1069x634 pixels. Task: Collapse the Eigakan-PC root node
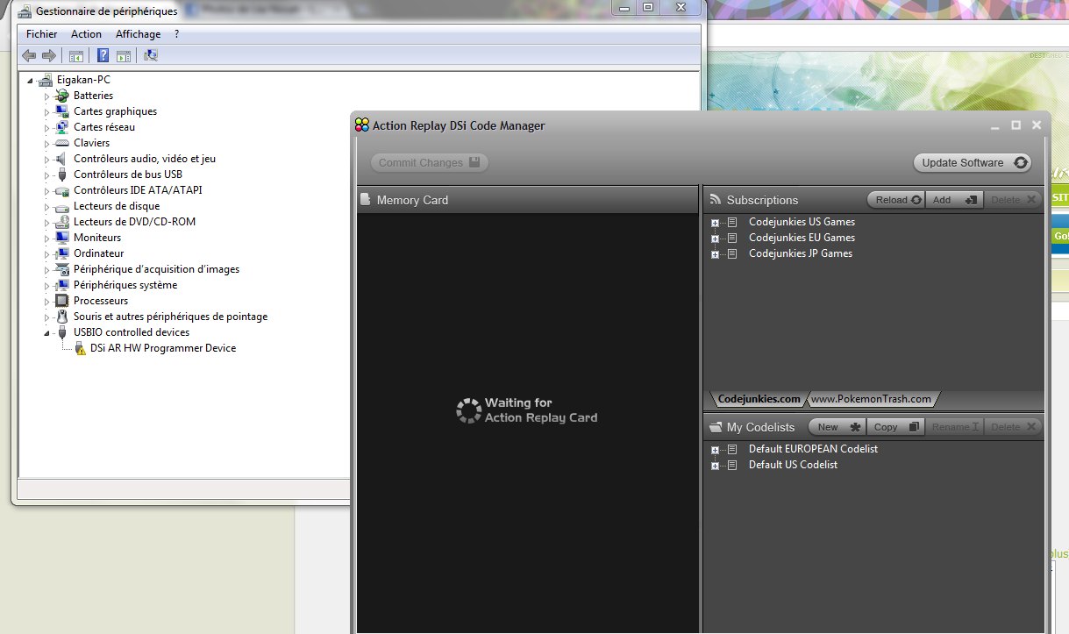coord(31,80)
